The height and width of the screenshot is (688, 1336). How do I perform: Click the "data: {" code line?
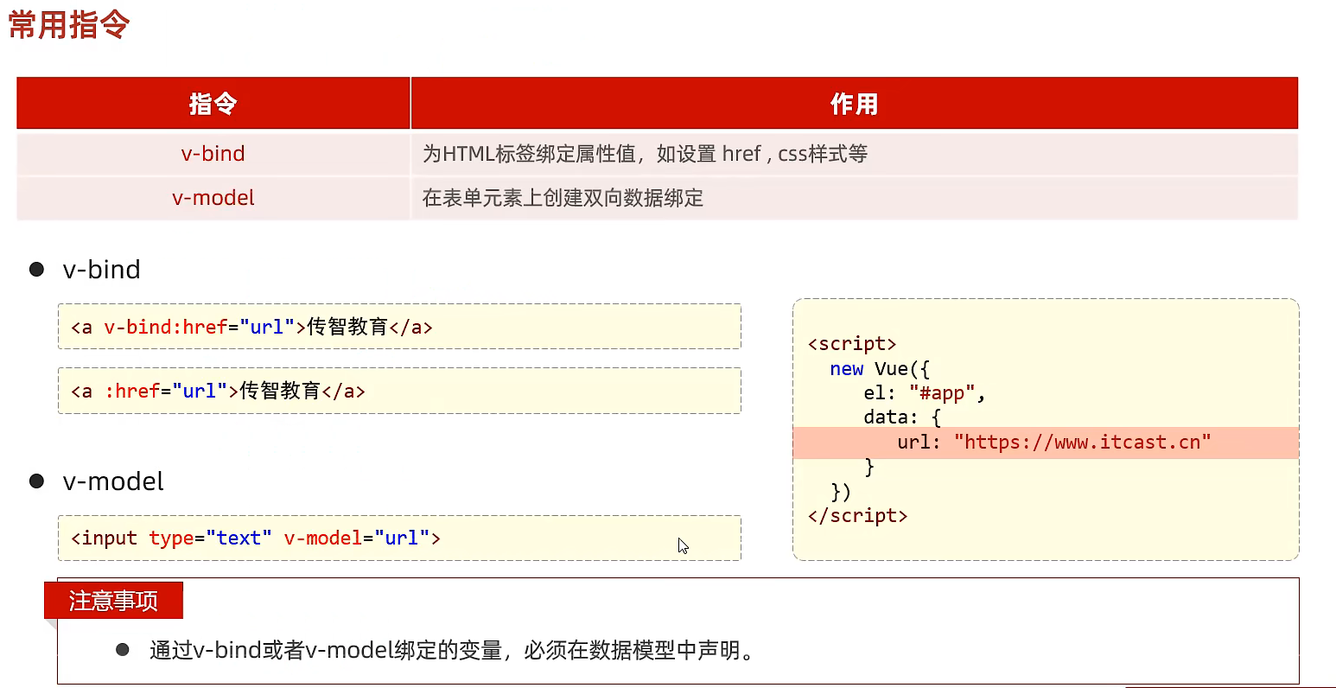[902, 417]
